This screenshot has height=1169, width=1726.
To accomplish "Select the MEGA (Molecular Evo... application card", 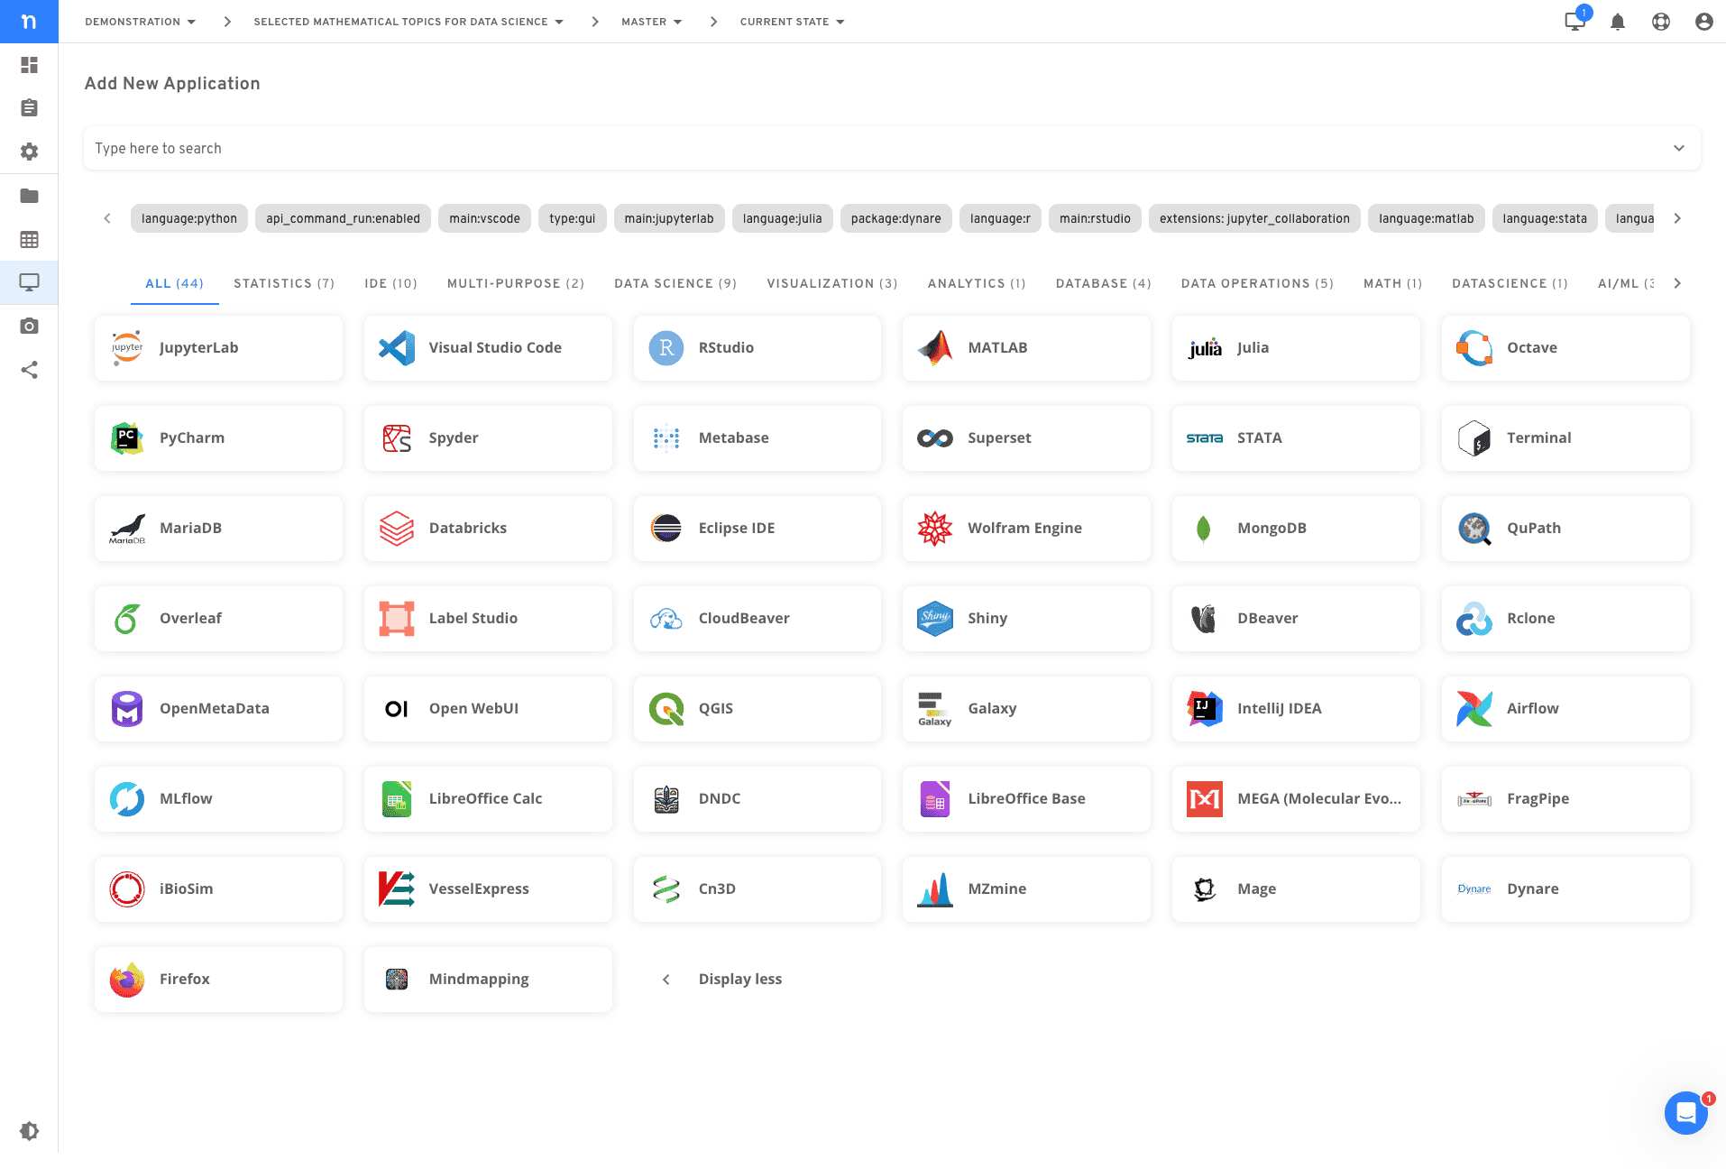I will point(1296,798).
